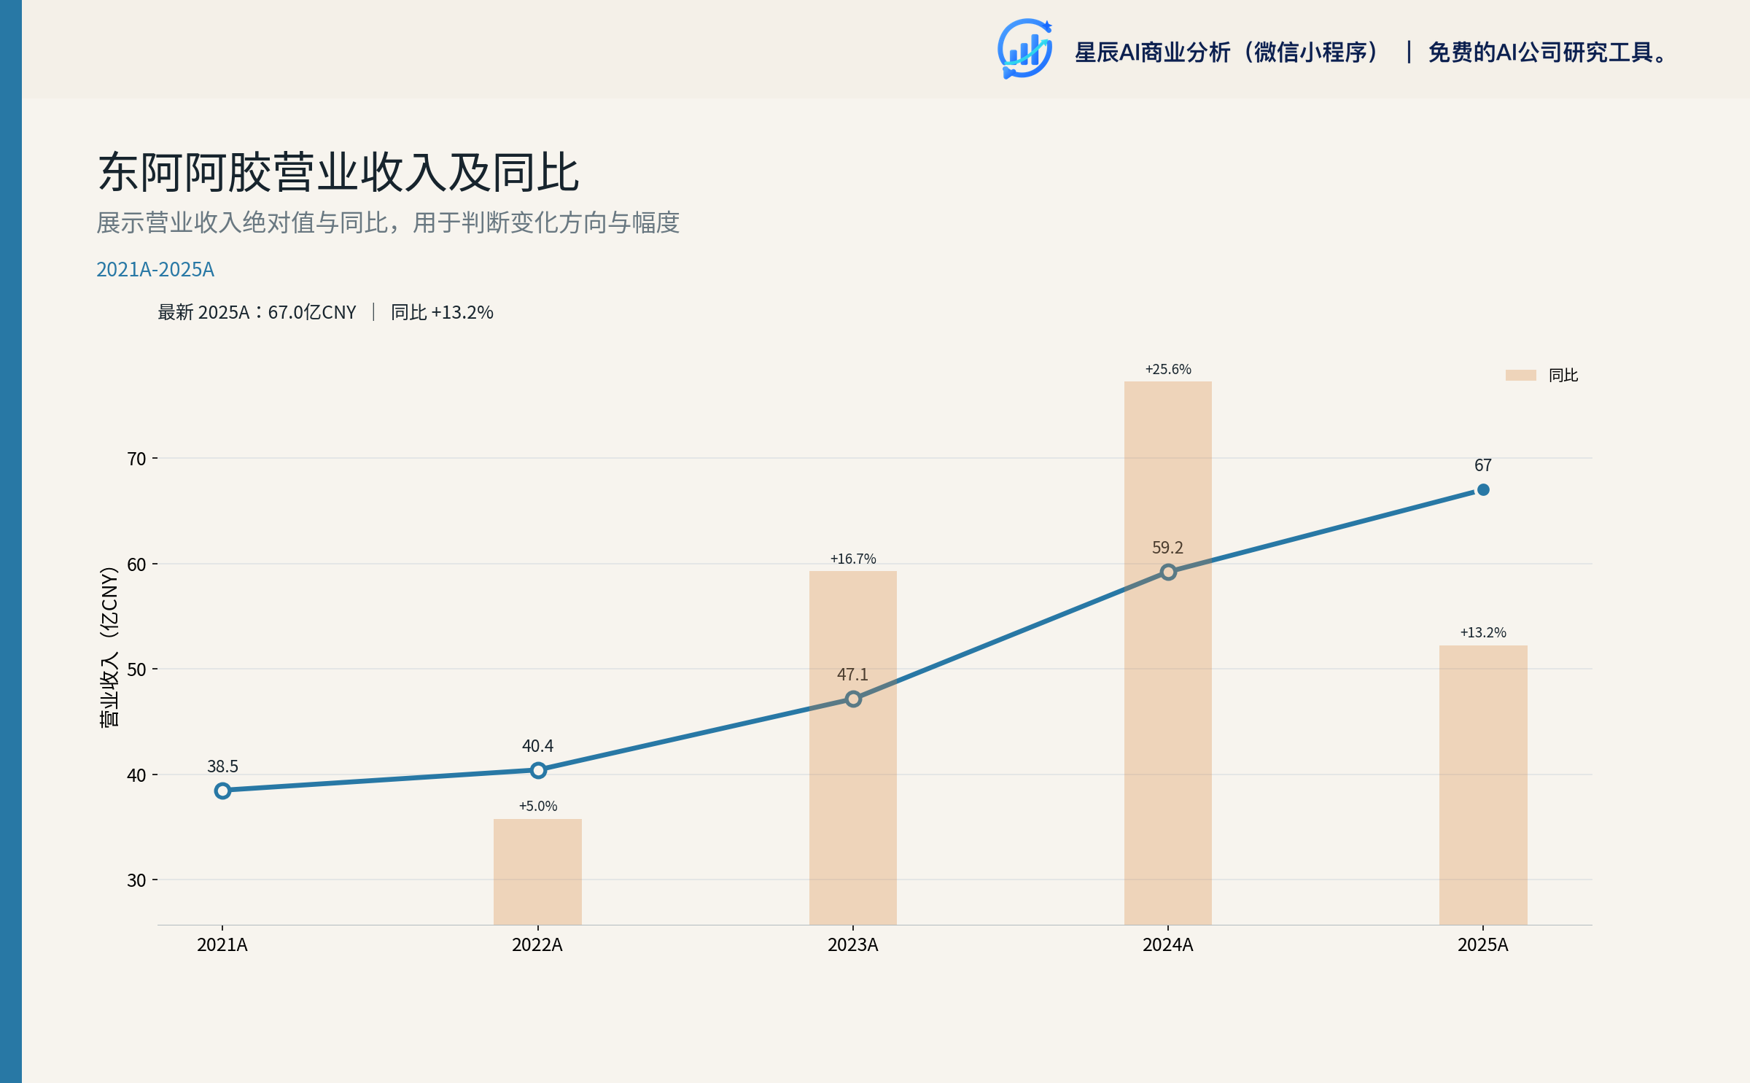Click the y-axis tick label 30
This screenshot has height=1083, width=1750.
click(x=136, y=880)
